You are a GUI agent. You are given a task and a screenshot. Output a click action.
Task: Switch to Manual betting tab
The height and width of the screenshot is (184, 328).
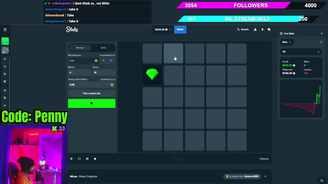tap(80, 48)
